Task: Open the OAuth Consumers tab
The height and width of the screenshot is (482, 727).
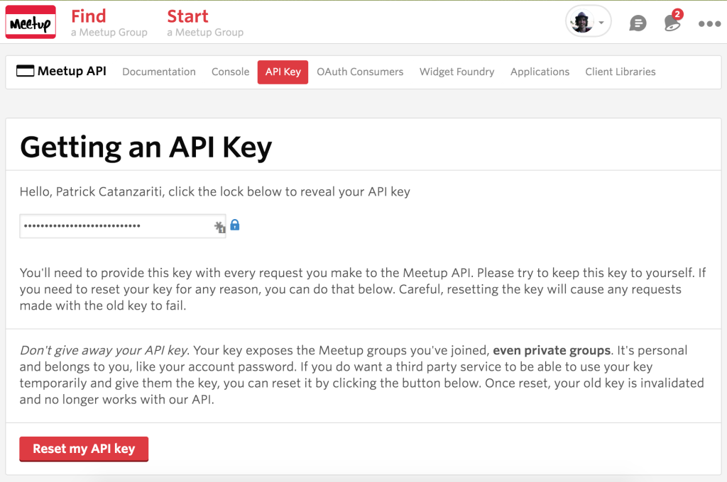Action: (360, 72)
